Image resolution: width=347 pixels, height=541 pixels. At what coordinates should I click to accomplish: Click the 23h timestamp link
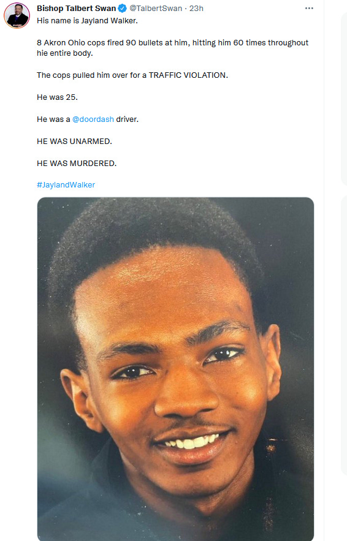[x=196, y=9]
